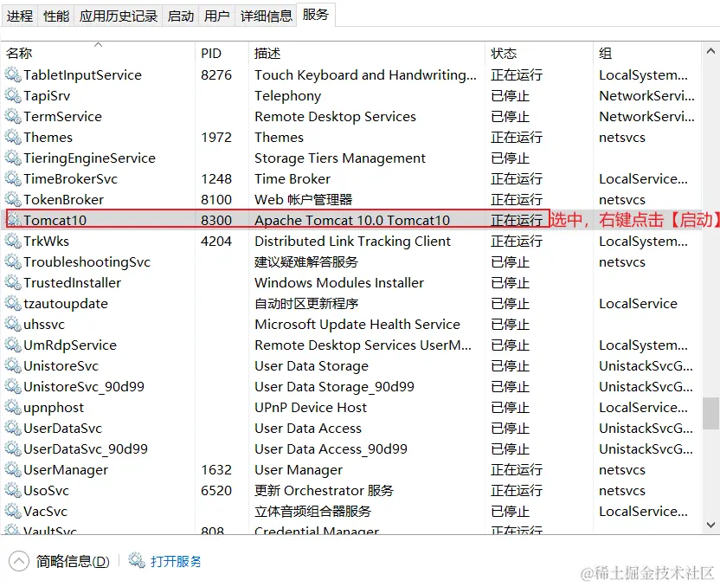720x587 pixels.
Task: Click PID 8300 in the Tomcat10 row
Action: click(216, 221)
